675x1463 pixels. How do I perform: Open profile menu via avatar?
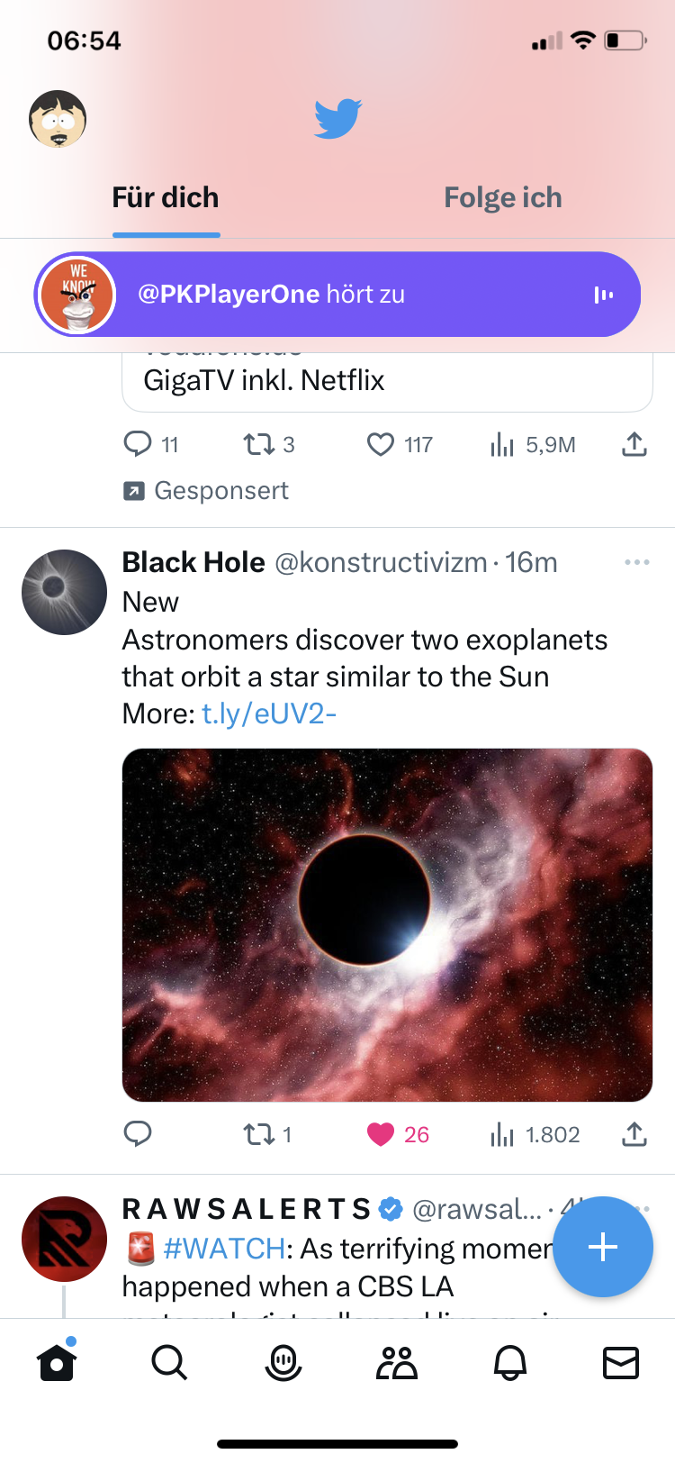pyautogui.click(x=58, y=119)
